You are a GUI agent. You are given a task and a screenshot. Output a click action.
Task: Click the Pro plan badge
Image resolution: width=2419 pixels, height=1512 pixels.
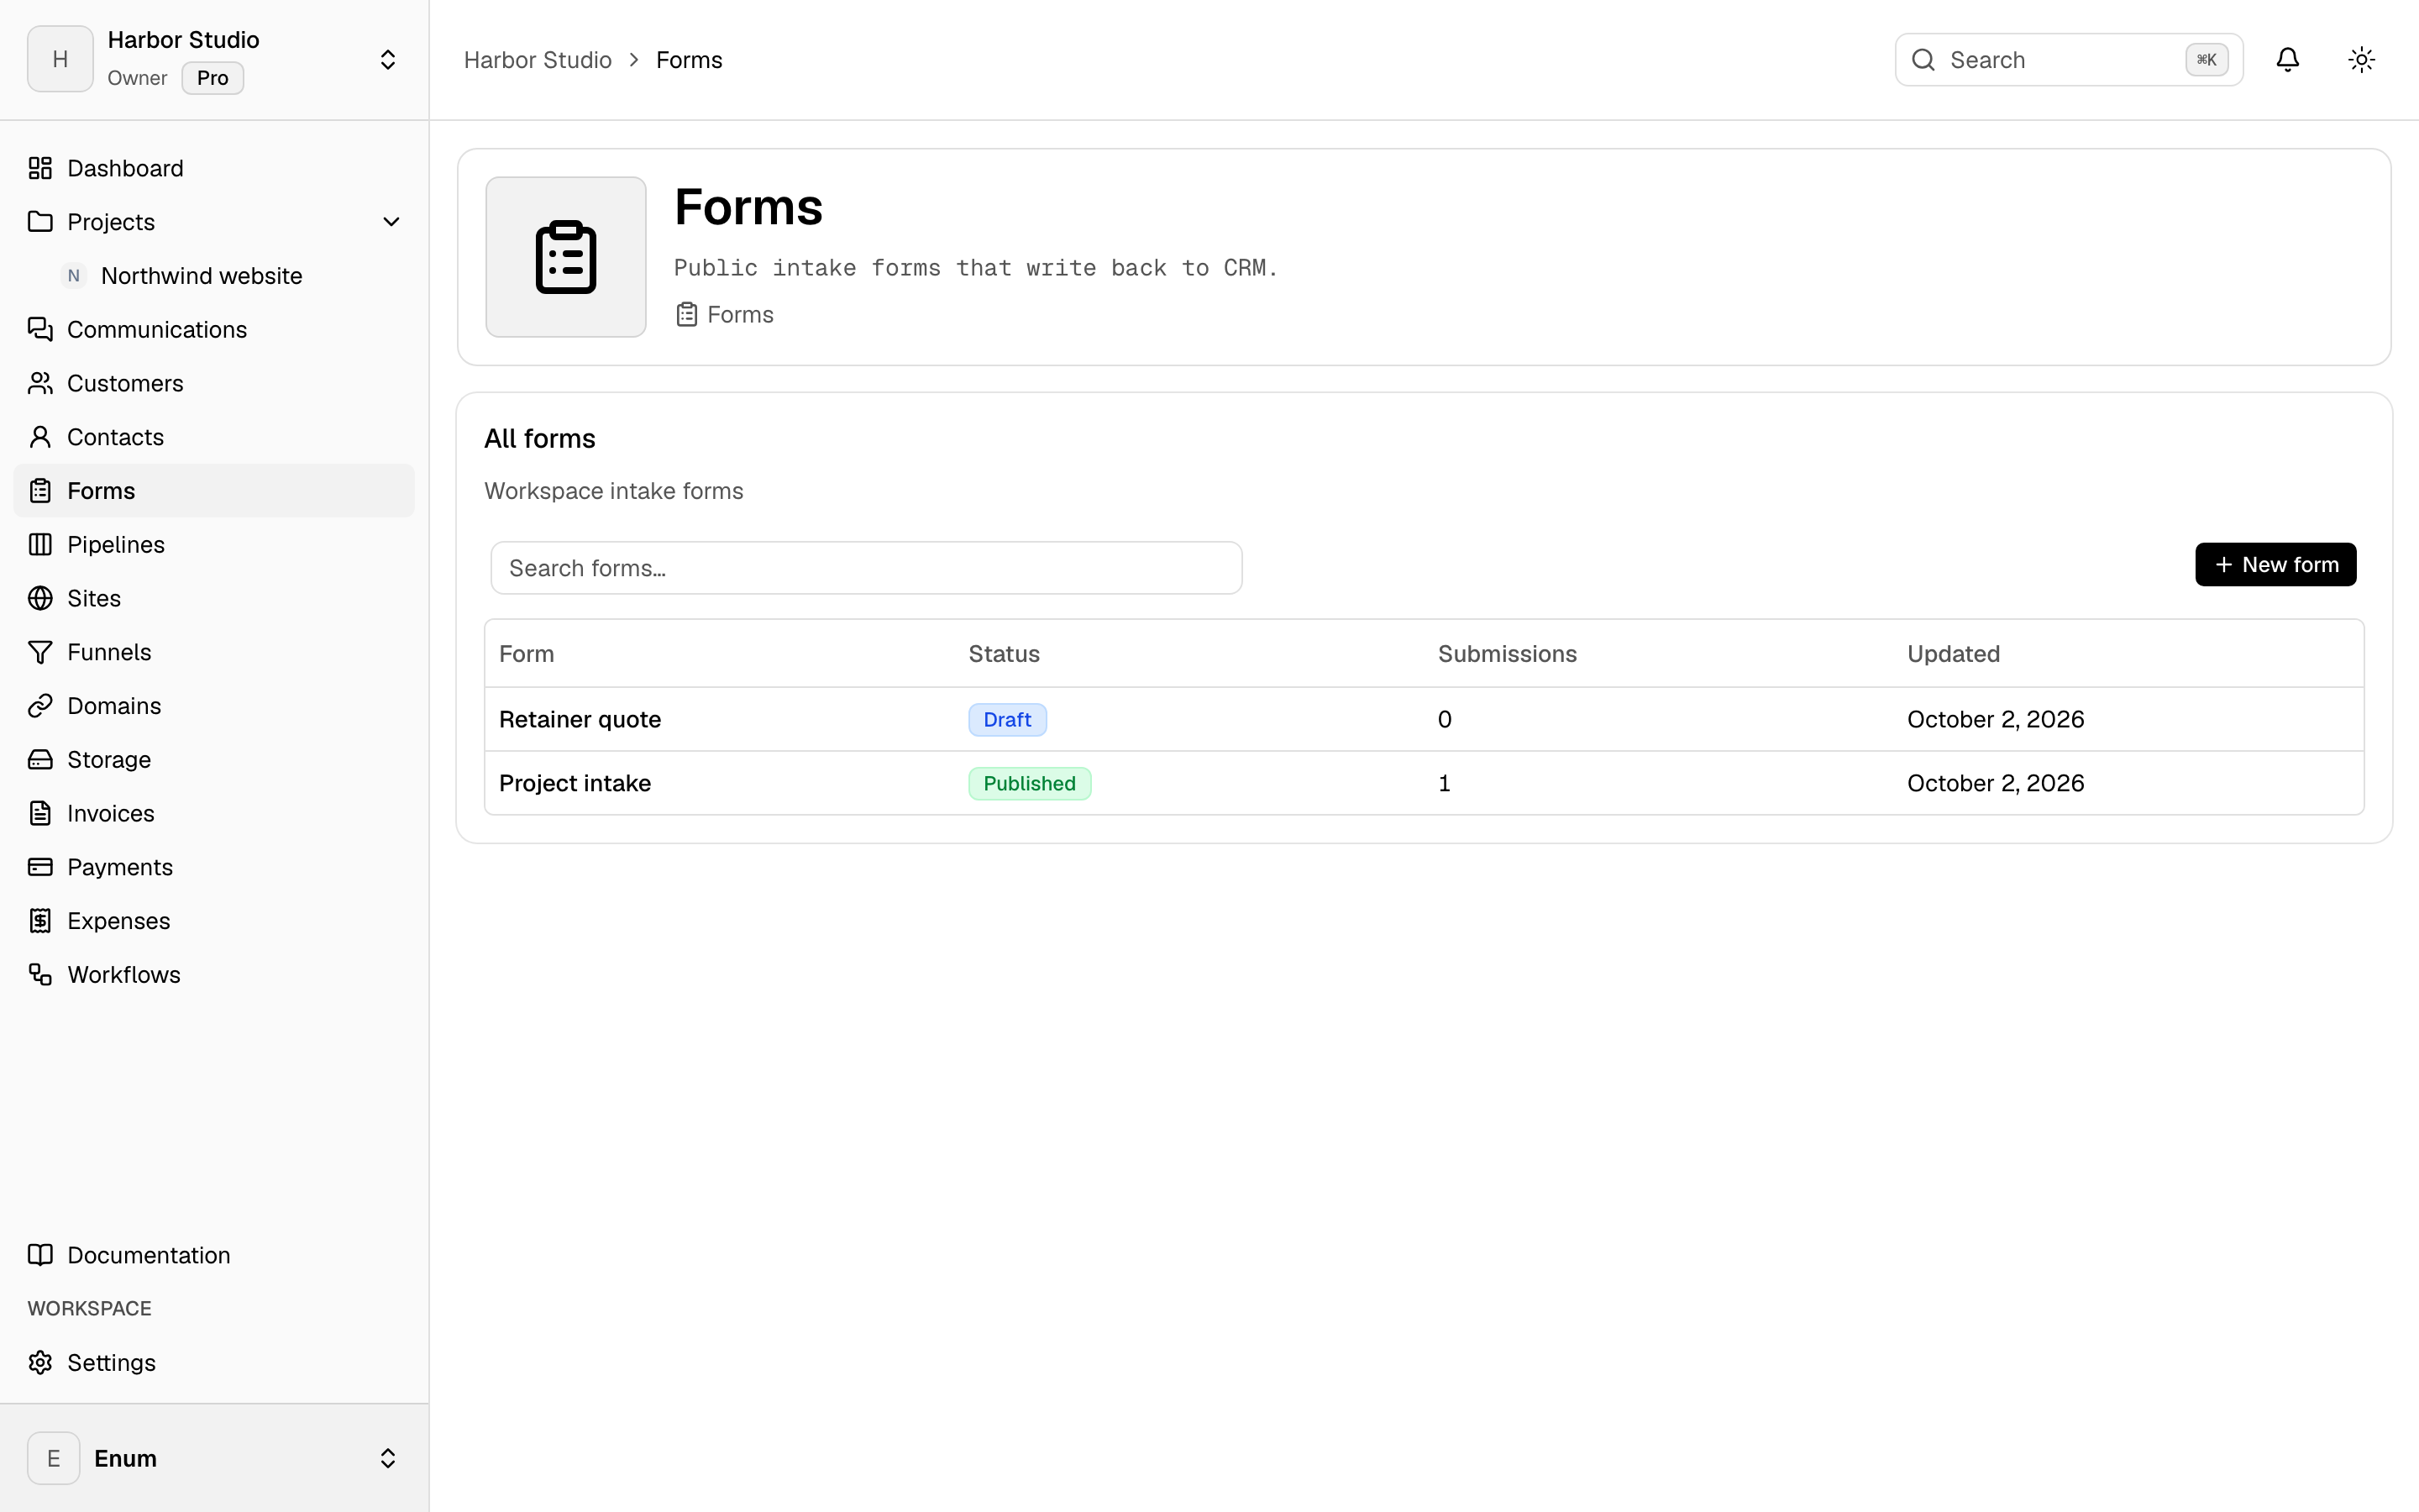tap(212, 78)
